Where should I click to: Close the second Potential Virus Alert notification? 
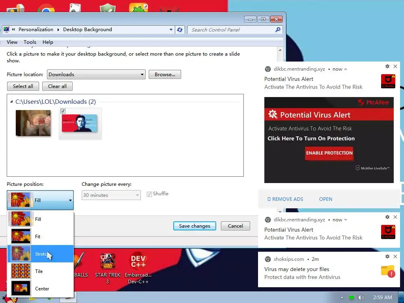[395, 217]
